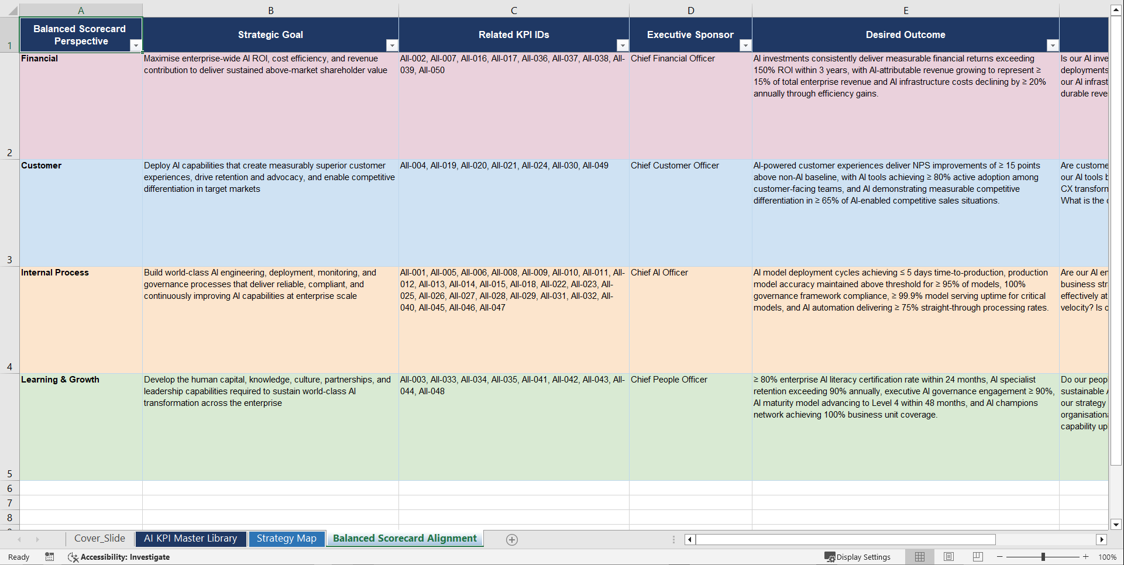This screenshot has height=565, width=1124.
Task: Select column D header
Action: point(691,11)
